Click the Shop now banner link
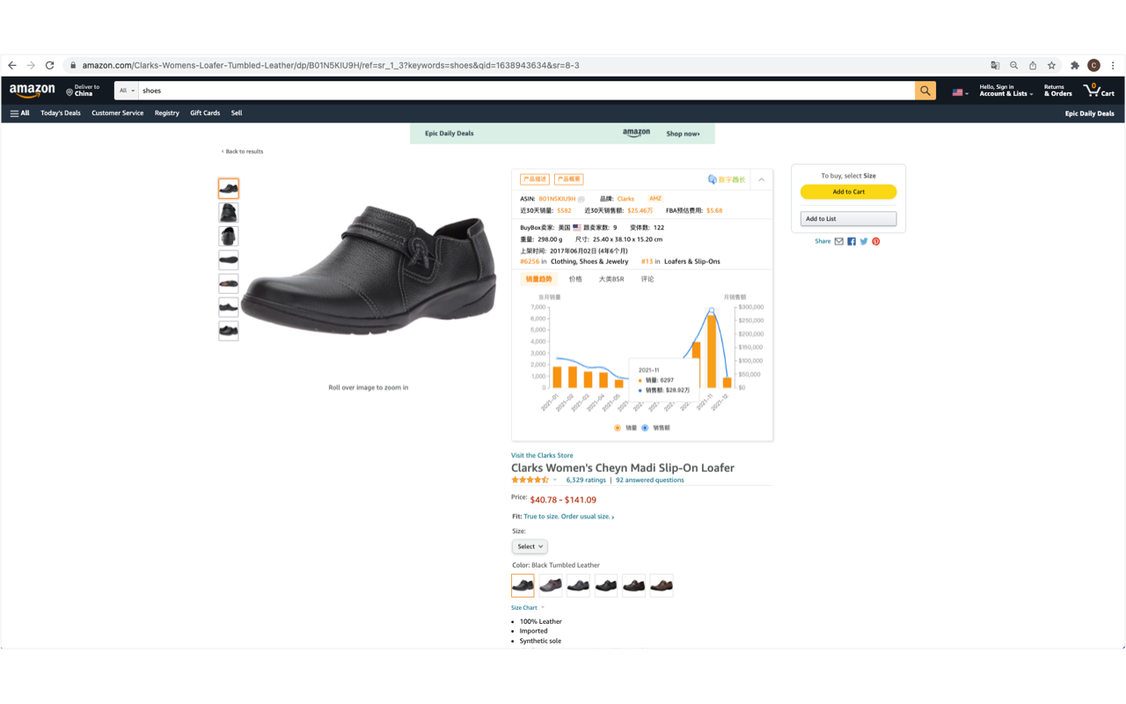This screenshot has width=1126, height=704. [684, 134]
